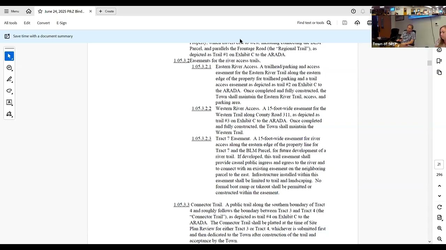Open the Convert menu item

click(43, 23)
